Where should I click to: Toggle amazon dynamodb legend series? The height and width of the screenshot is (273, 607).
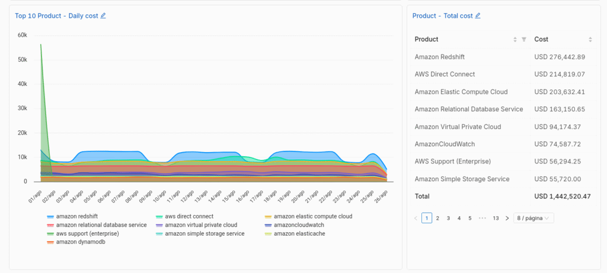(76, 242)
